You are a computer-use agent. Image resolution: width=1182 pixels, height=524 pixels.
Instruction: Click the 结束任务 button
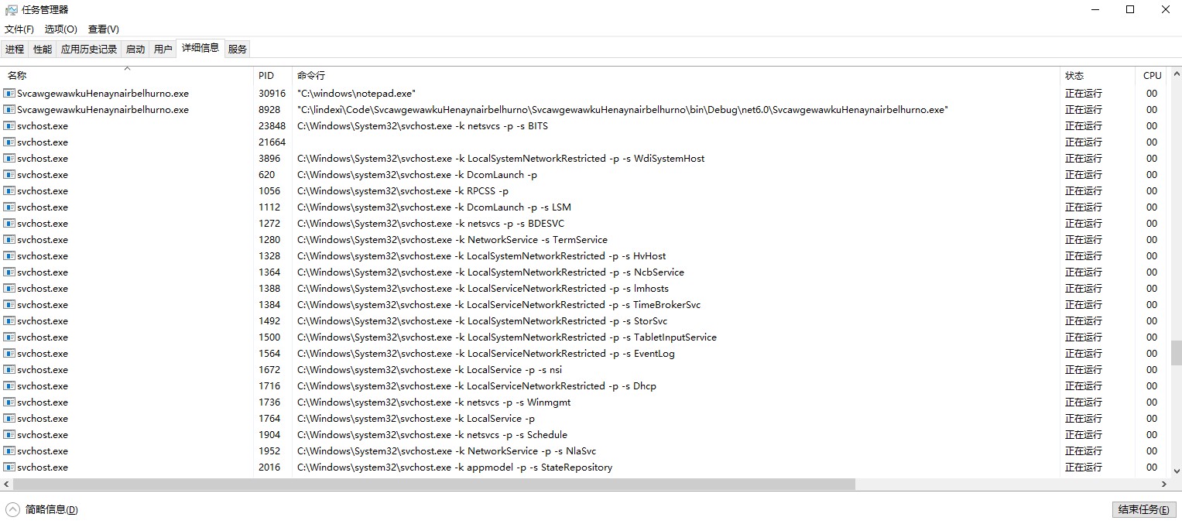1143,509
